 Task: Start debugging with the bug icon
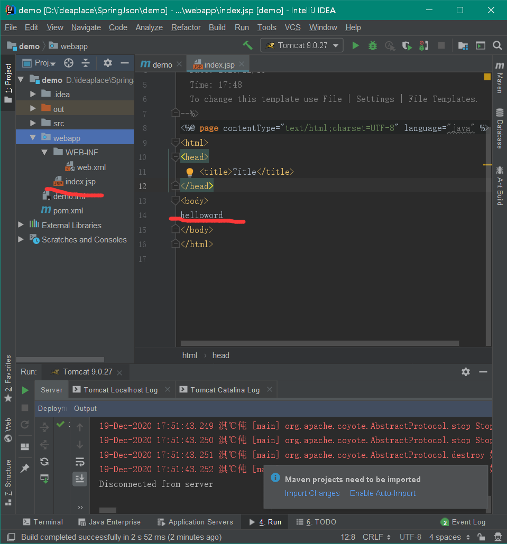[373, 45]
